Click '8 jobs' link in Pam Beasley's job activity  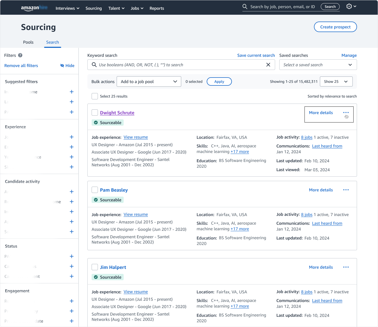click(307, 214)
